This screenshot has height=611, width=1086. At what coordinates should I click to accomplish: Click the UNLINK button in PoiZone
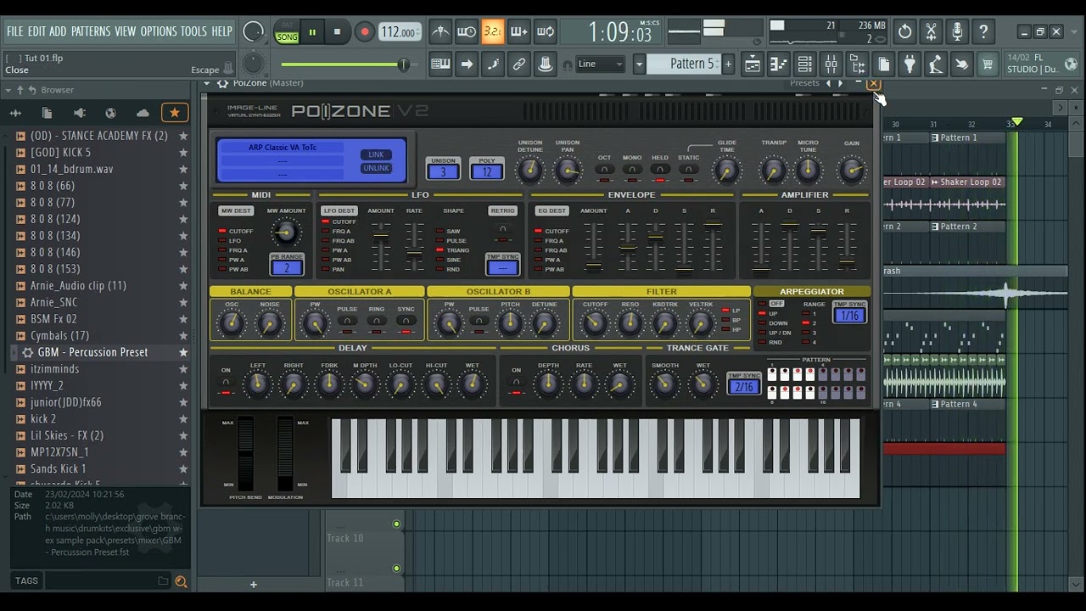coord(376,168)
